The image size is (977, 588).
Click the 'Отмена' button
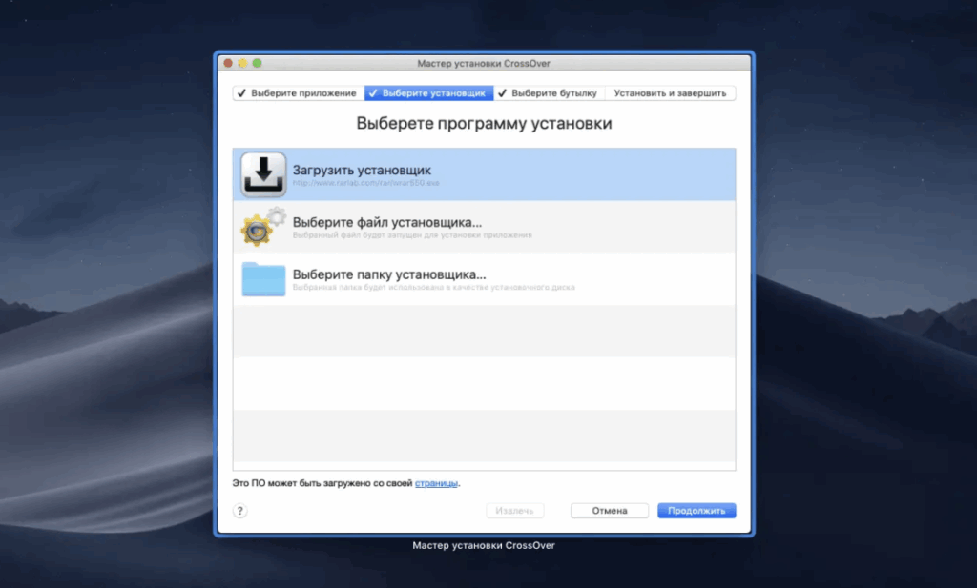pos(610,511)
